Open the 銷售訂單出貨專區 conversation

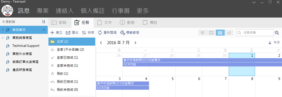click(x=24, y=62)
